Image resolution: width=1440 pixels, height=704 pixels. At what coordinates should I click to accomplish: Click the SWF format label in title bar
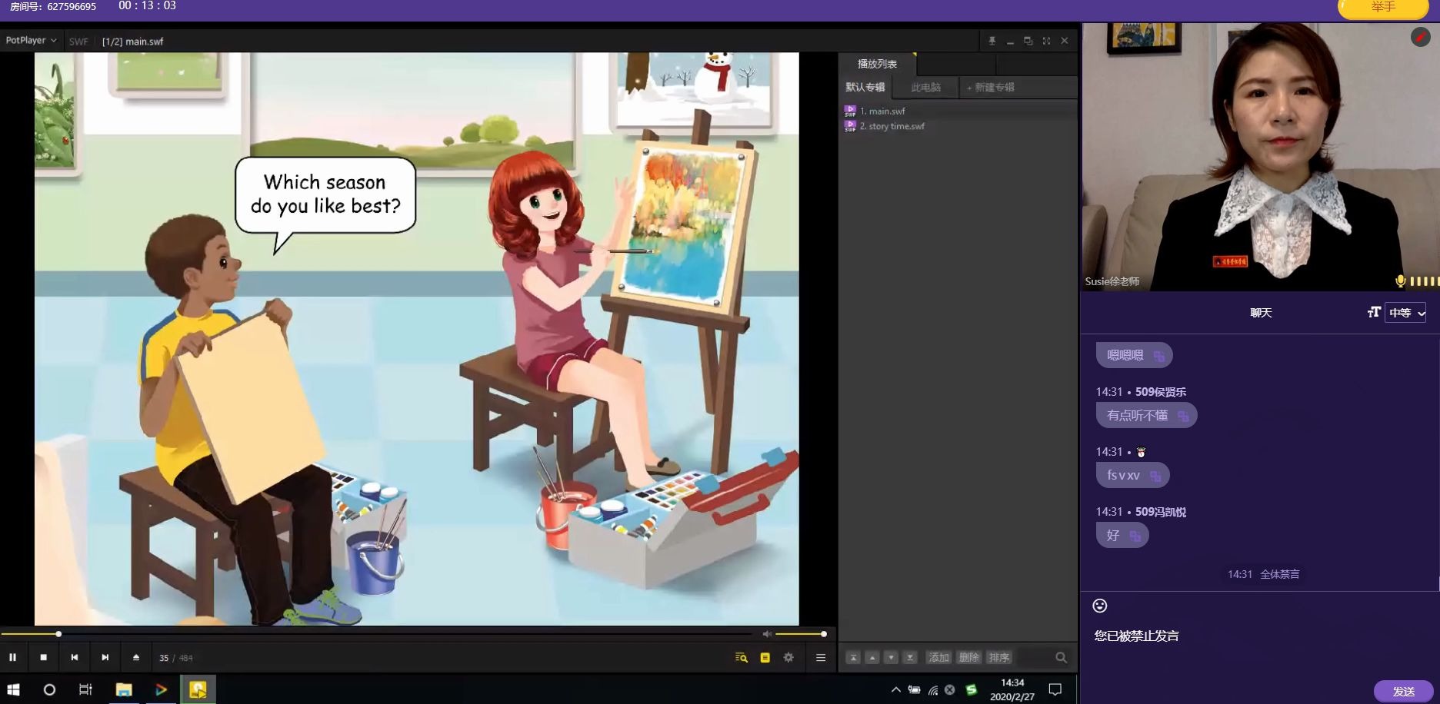point(78,42)
